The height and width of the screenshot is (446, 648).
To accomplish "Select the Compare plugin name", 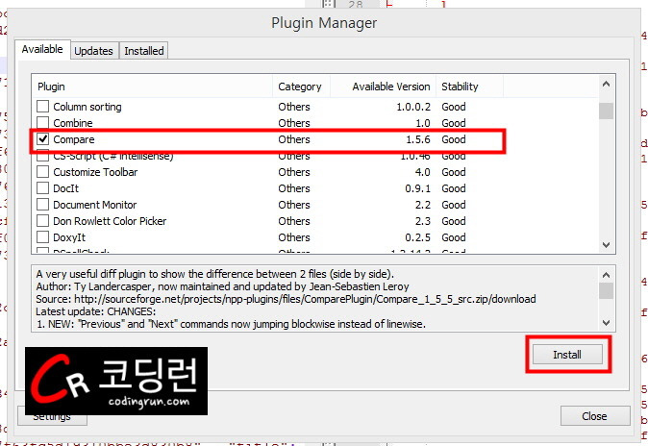I will [x=74, y=139].
